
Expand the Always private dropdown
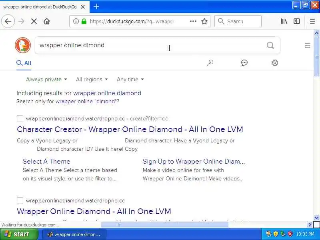pyautogui.click(x=46, y=79)
